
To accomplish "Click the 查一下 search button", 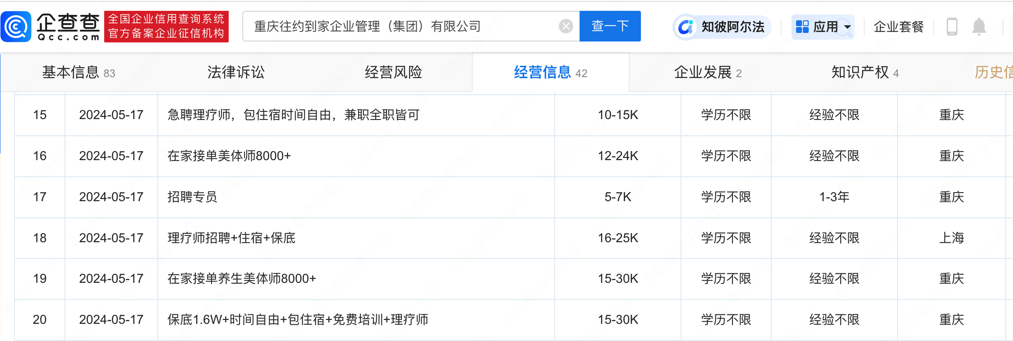I will point(610,26).
